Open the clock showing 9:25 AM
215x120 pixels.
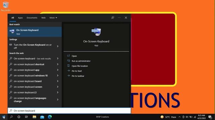[x=202, y=117]
